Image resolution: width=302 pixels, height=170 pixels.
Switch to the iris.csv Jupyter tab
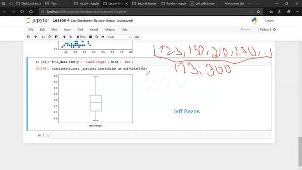click(87, 3)
